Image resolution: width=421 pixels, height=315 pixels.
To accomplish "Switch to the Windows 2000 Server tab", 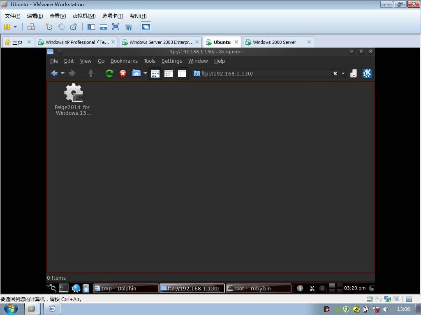I will (278, 42).
